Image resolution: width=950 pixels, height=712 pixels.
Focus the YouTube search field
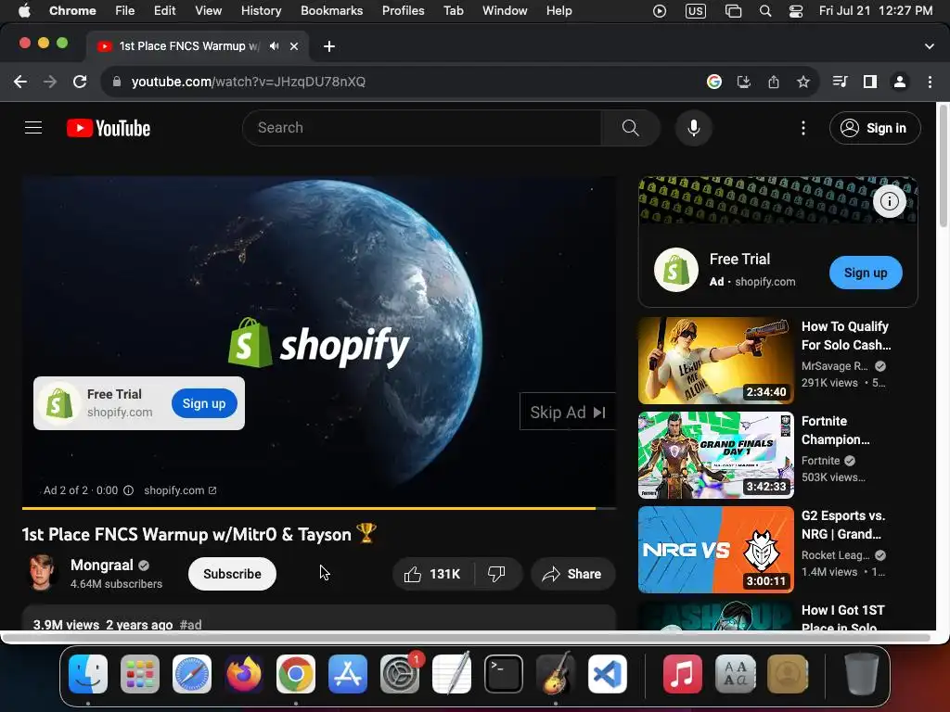coord(422,128)
